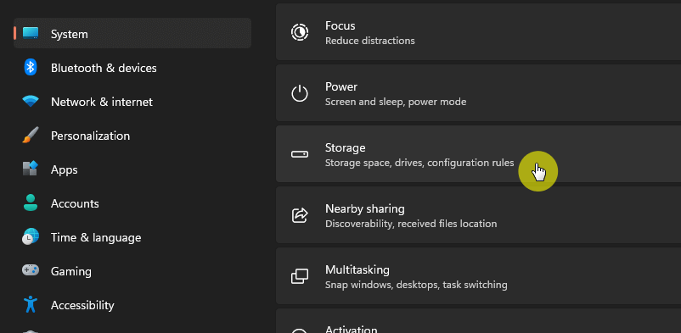Open Focus settings title
The width and height of the screenshot is (681, 333).
340,25
